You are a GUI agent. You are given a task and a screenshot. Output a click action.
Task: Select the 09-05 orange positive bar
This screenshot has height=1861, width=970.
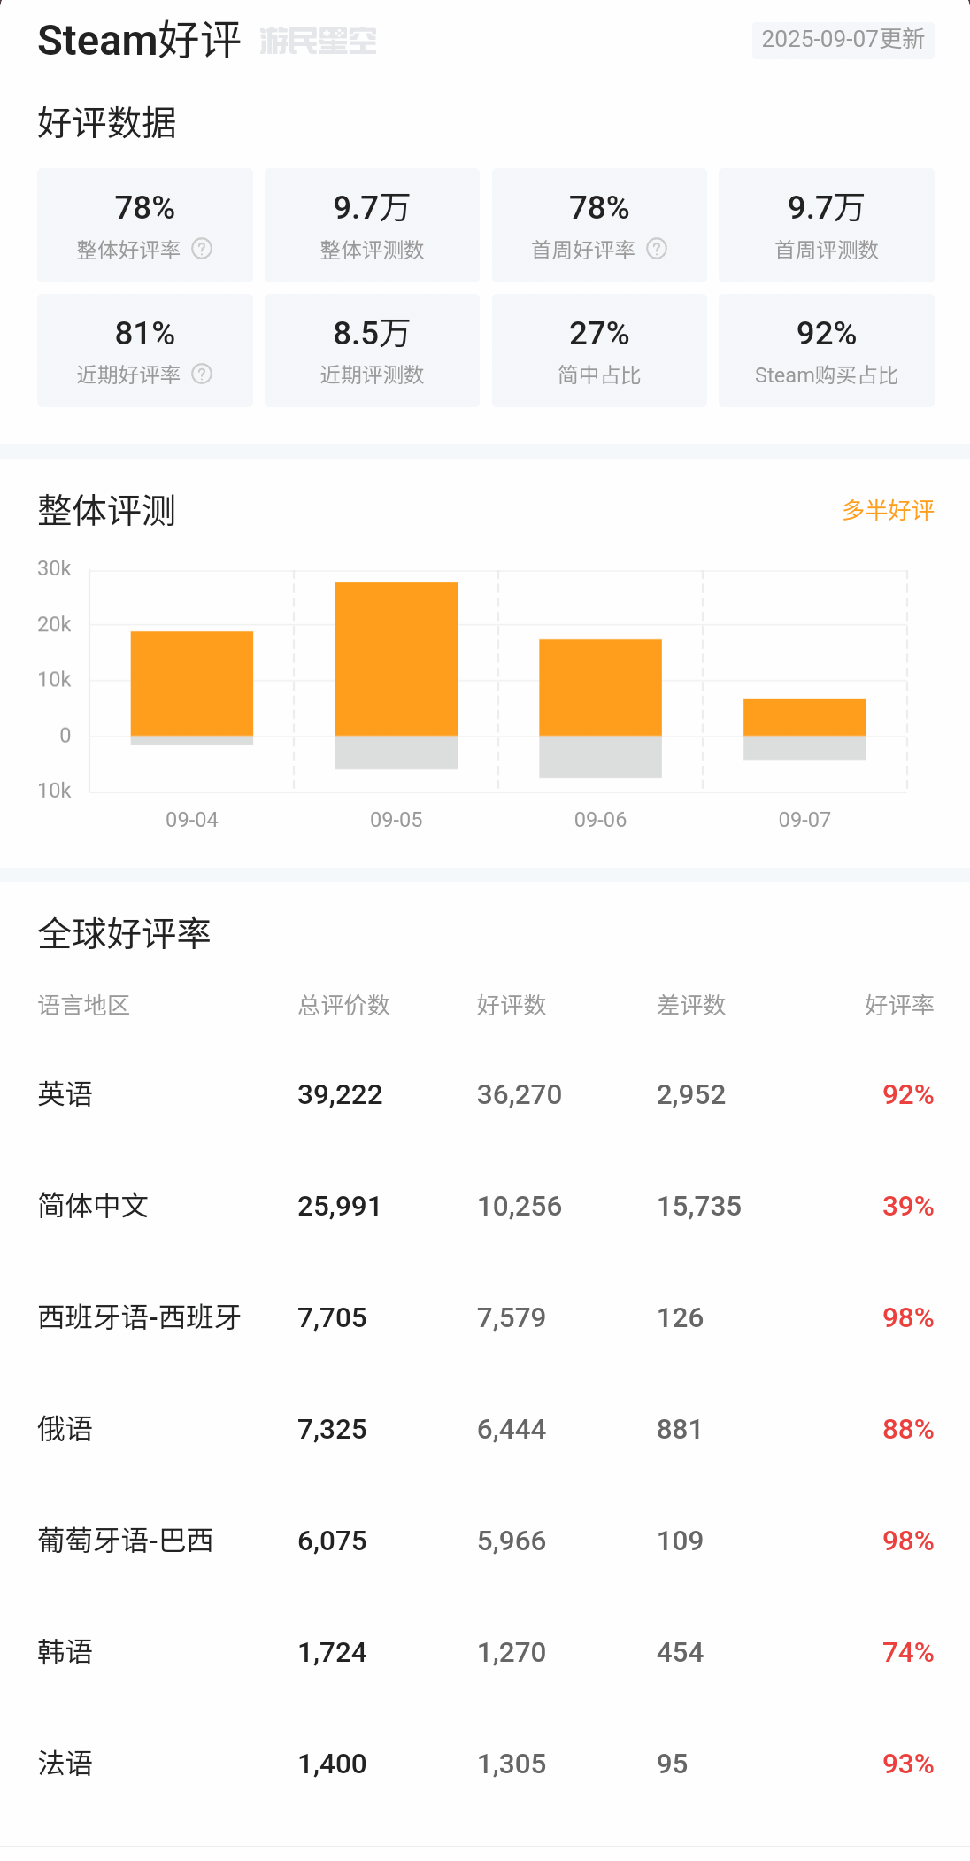[x=396, y=658]
